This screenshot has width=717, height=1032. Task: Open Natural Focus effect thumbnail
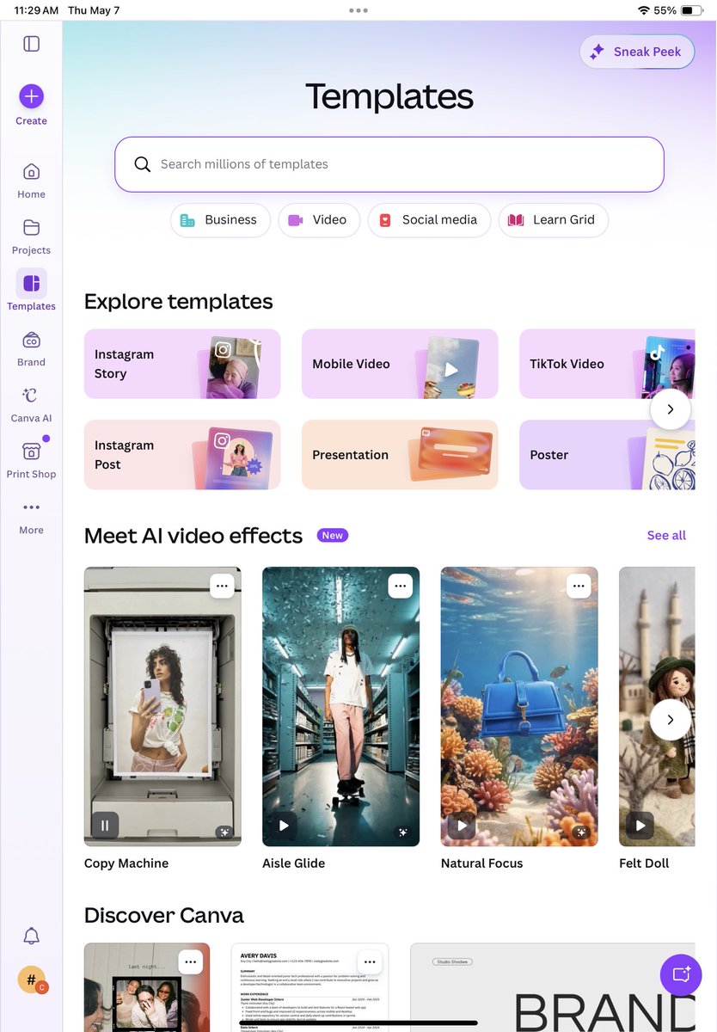tap(519, 707)
